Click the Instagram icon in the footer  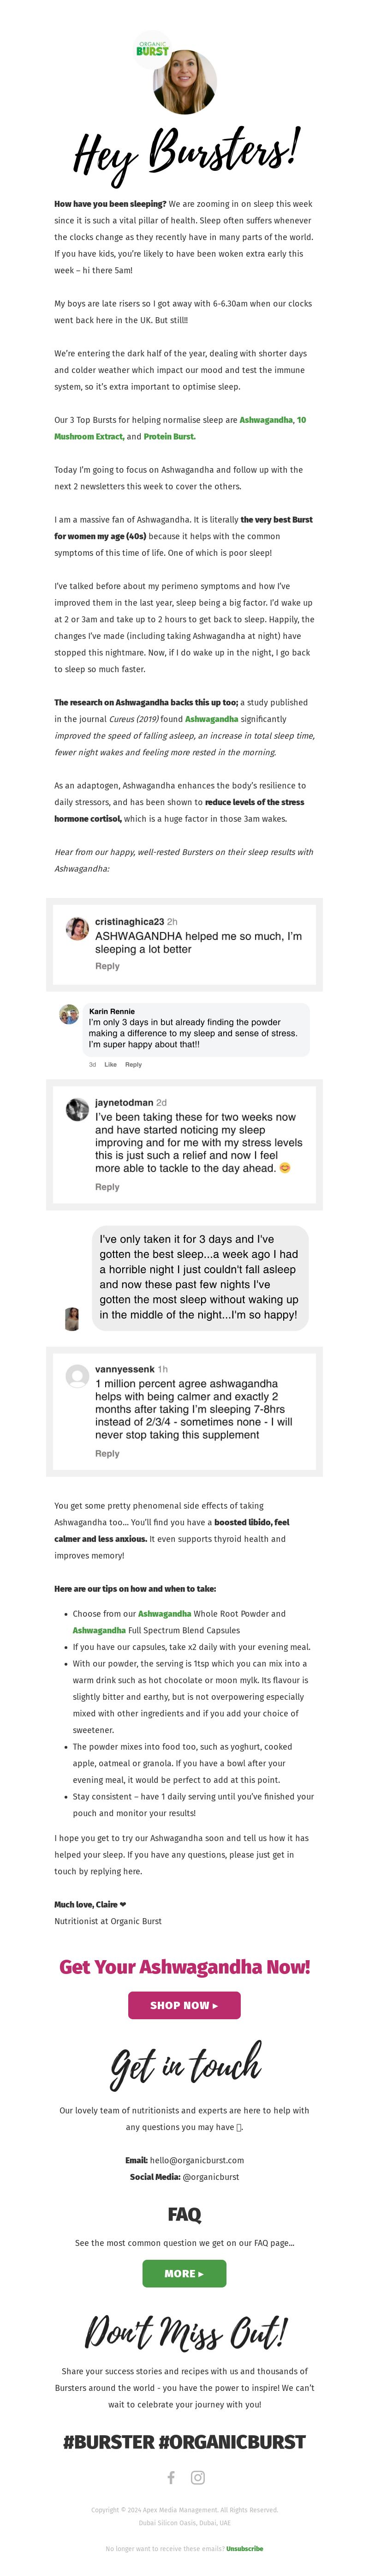198,2477
